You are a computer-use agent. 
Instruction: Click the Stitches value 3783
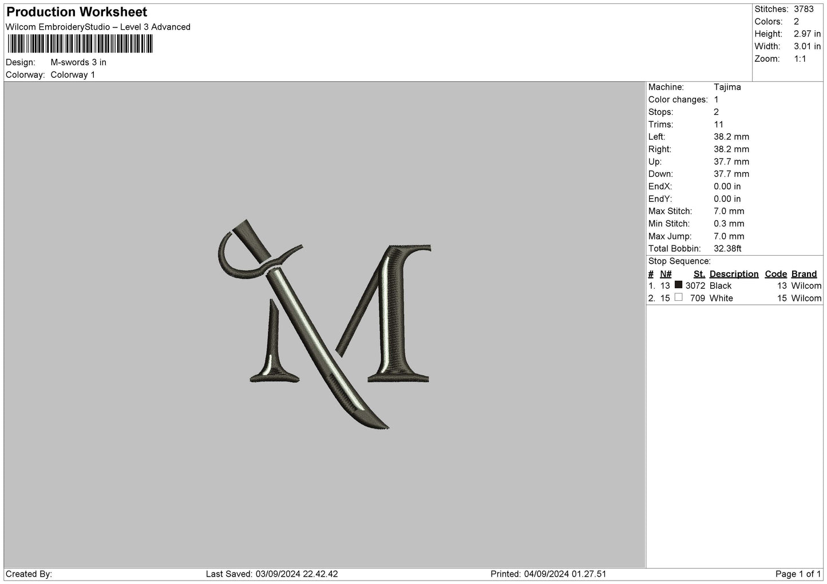point(804,9)
